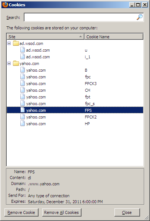
Task: Click the file icon for cookie CH
Action: coord(23,90)
